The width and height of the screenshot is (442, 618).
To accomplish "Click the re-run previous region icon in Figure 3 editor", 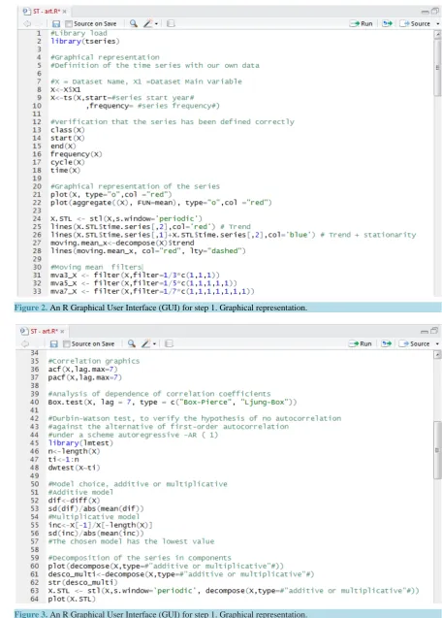I will [387, 343].
